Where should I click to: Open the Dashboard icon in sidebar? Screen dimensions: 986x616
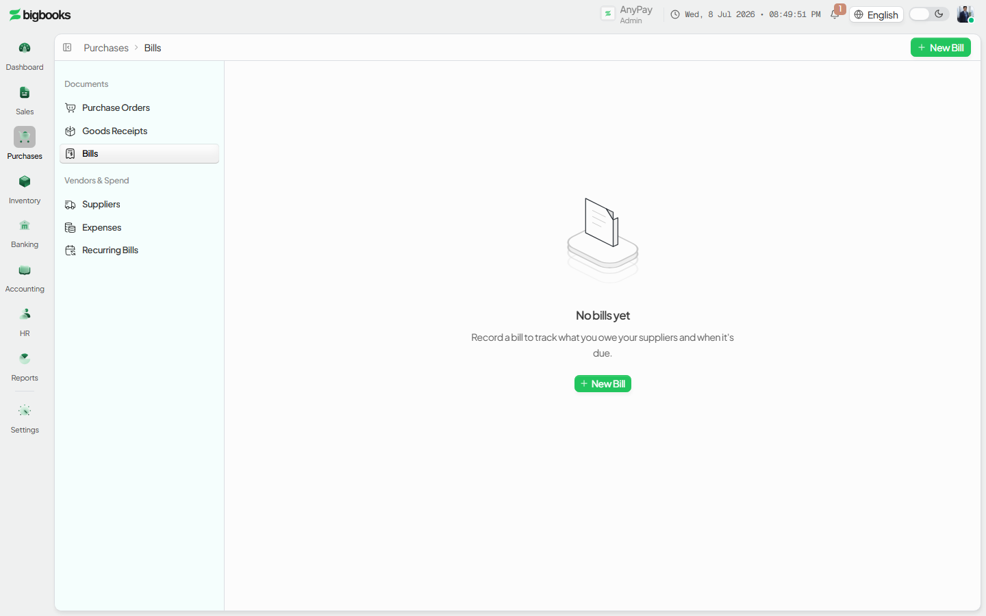click(25, 48)
